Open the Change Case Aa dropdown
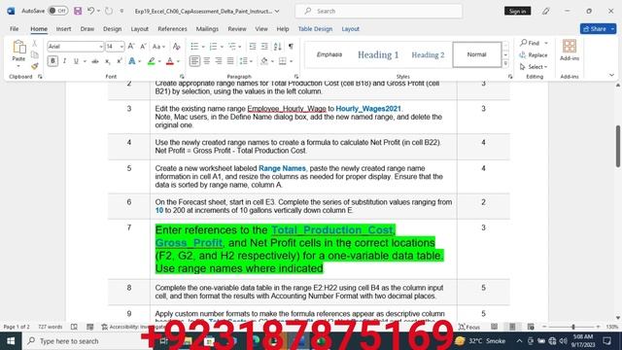 158,47
